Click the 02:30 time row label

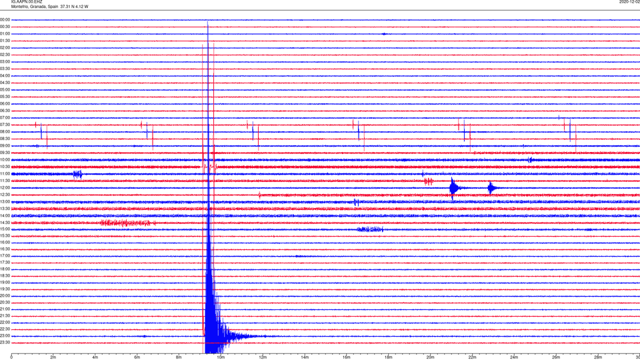pos(5,55)
